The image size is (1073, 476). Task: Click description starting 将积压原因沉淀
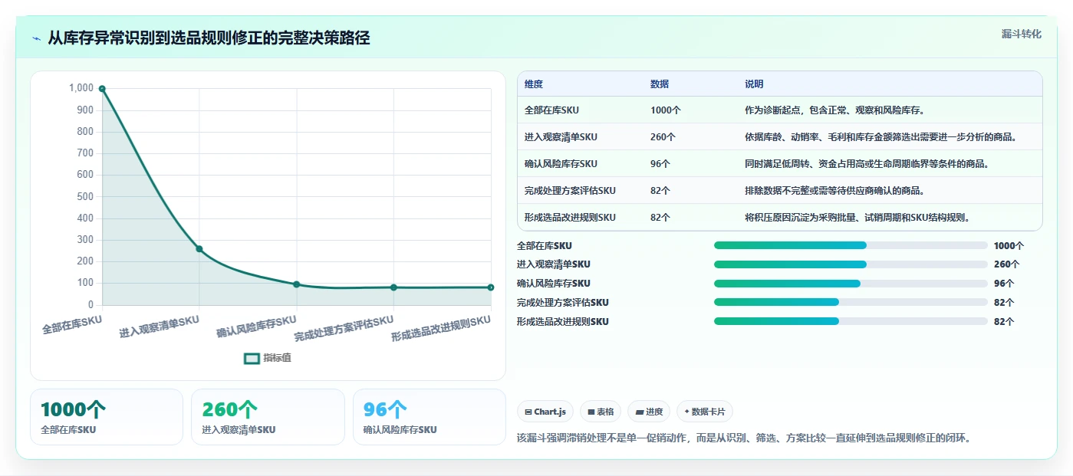coord(860,218)
